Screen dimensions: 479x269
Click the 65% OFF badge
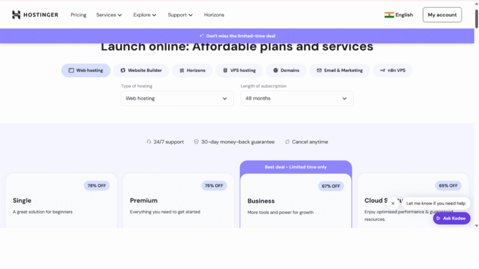[448, 186]
